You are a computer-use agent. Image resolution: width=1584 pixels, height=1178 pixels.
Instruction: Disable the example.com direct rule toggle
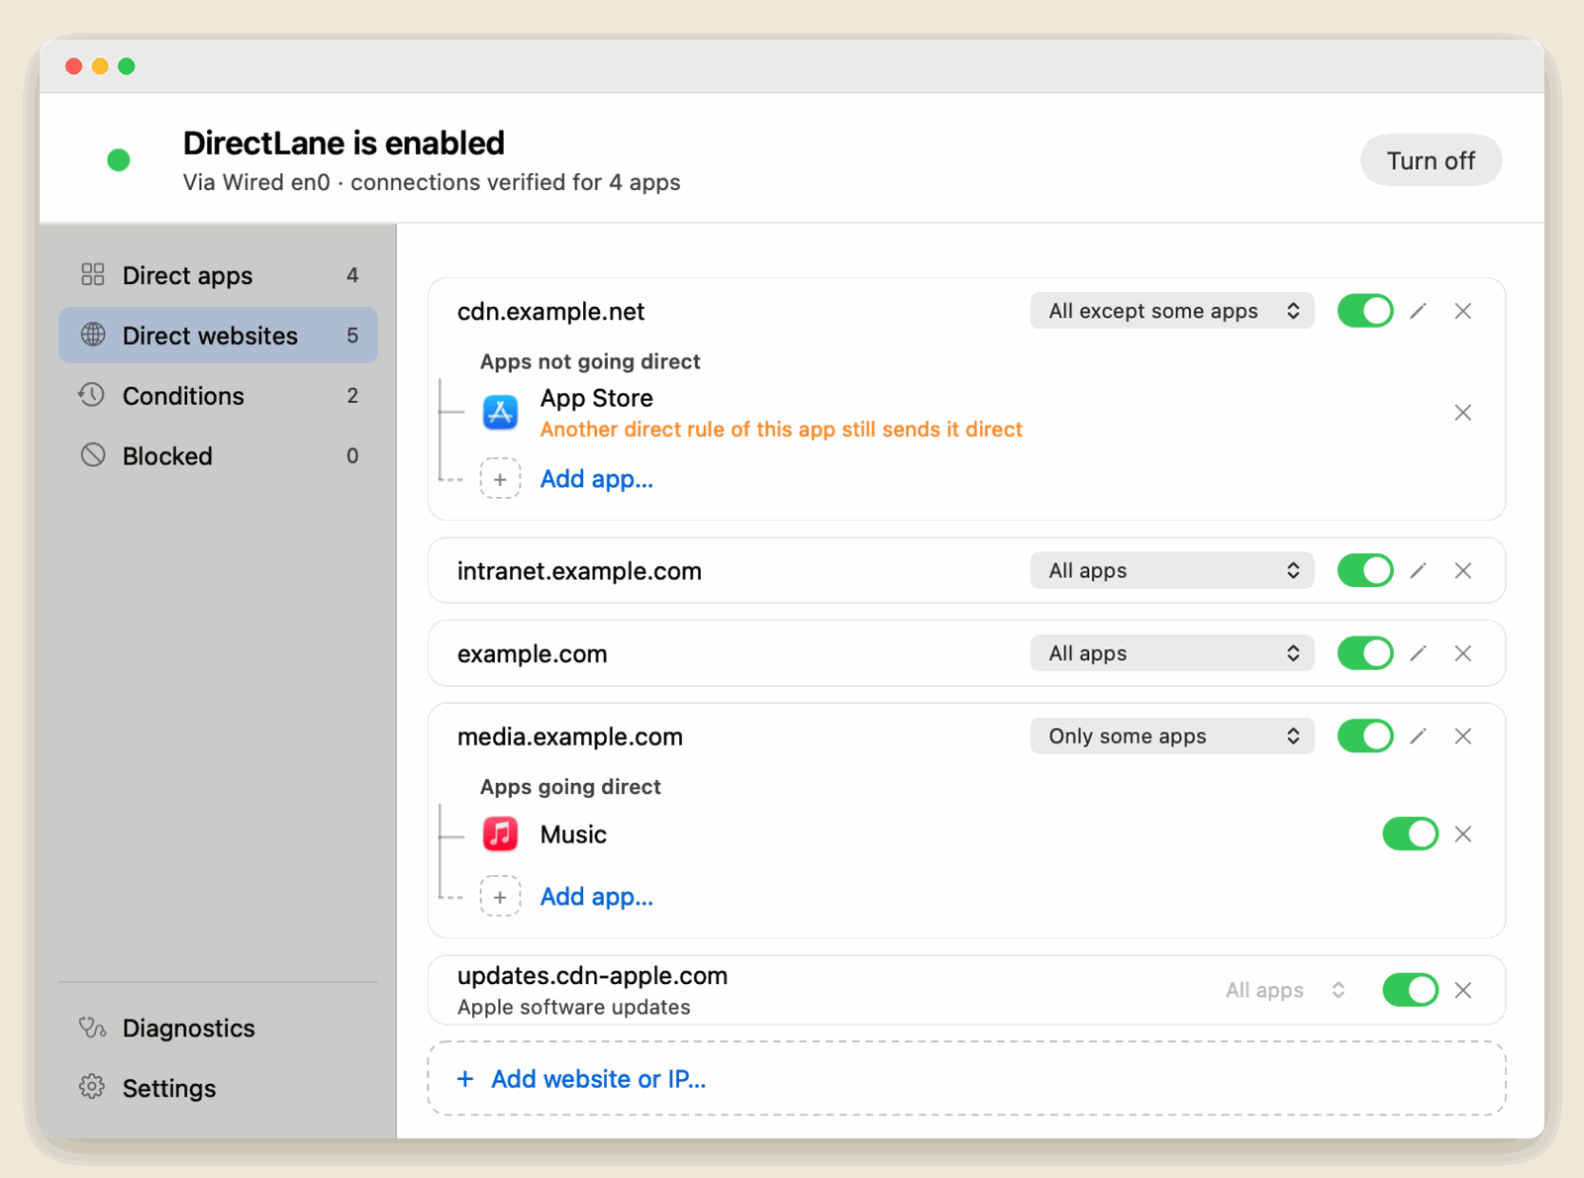tap(1365, 653)
